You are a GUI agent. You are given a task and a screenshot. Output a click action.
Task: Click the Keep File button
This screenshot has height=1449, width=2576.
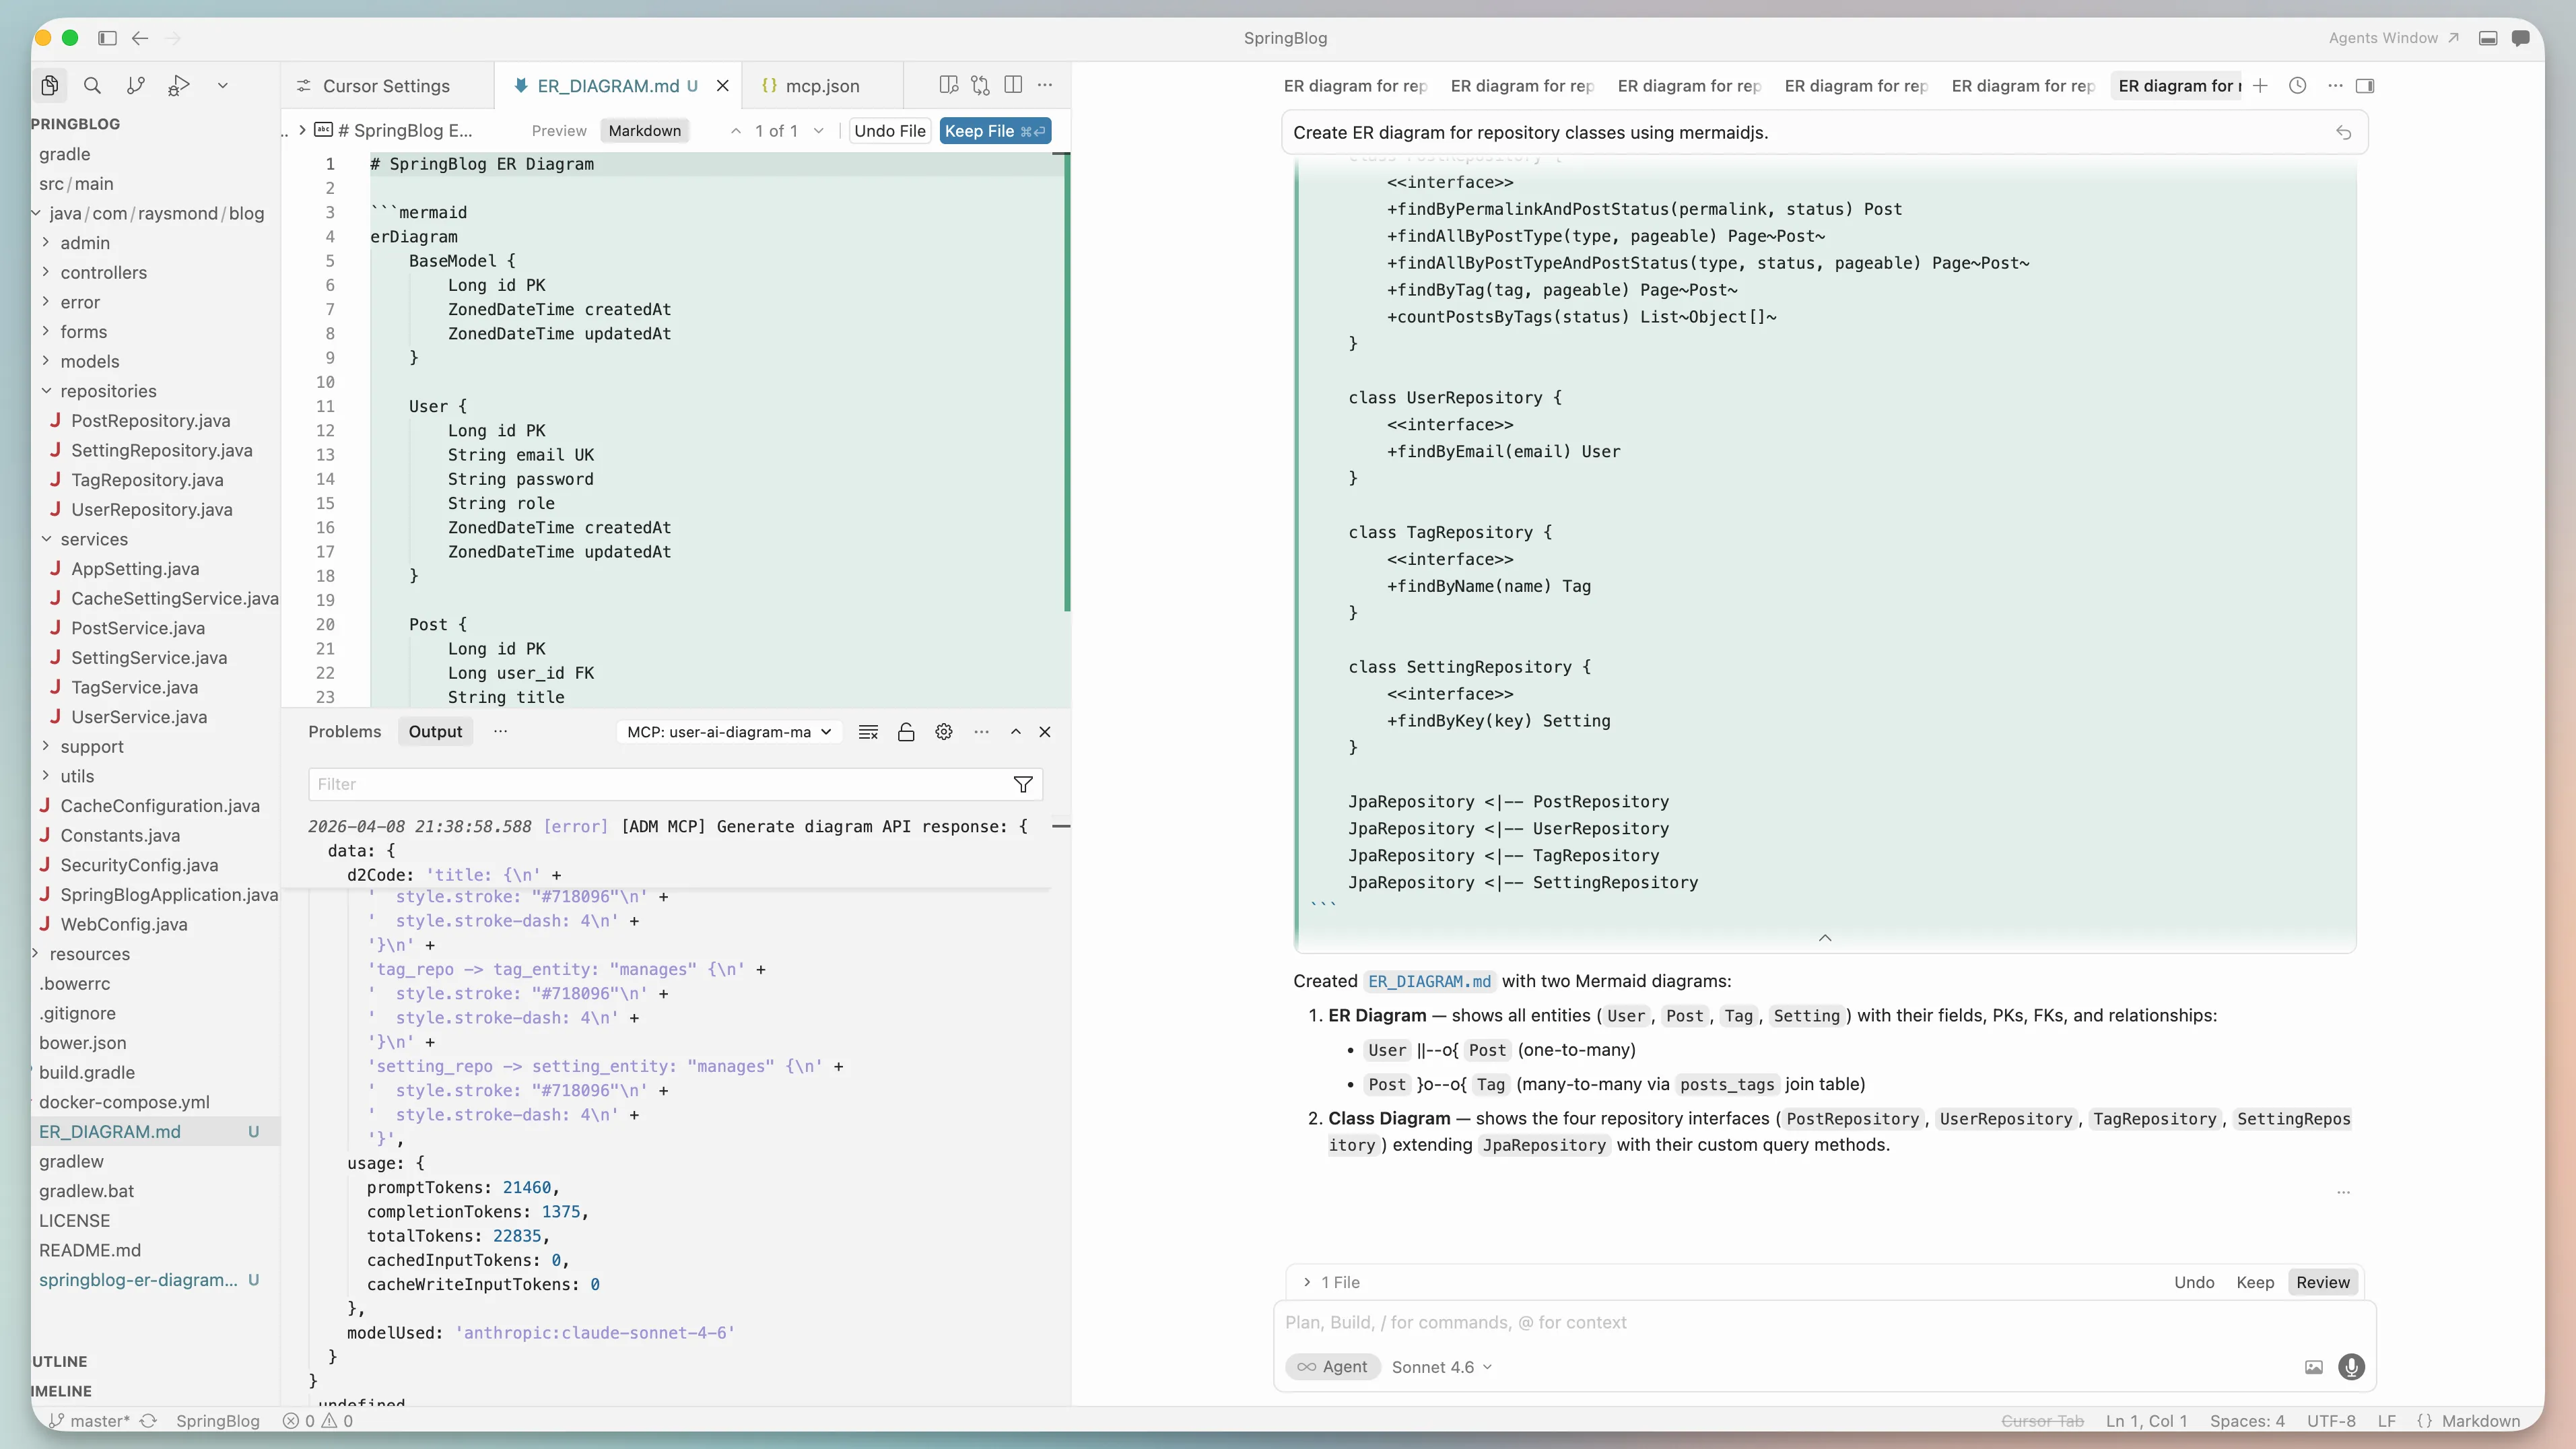[994, 130]
